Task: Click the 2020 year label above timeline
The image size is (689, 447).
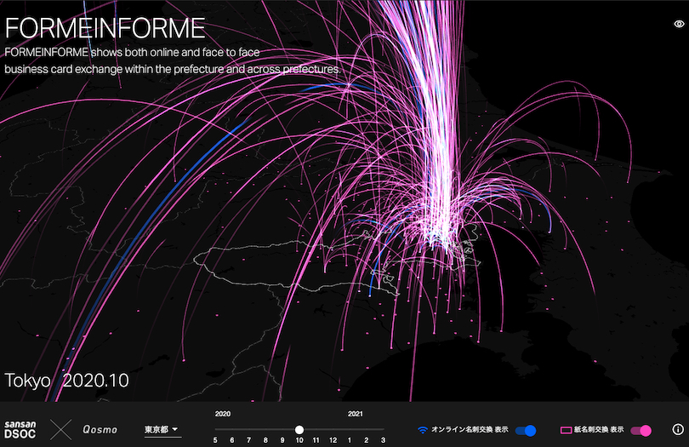Action: point(223,414)
